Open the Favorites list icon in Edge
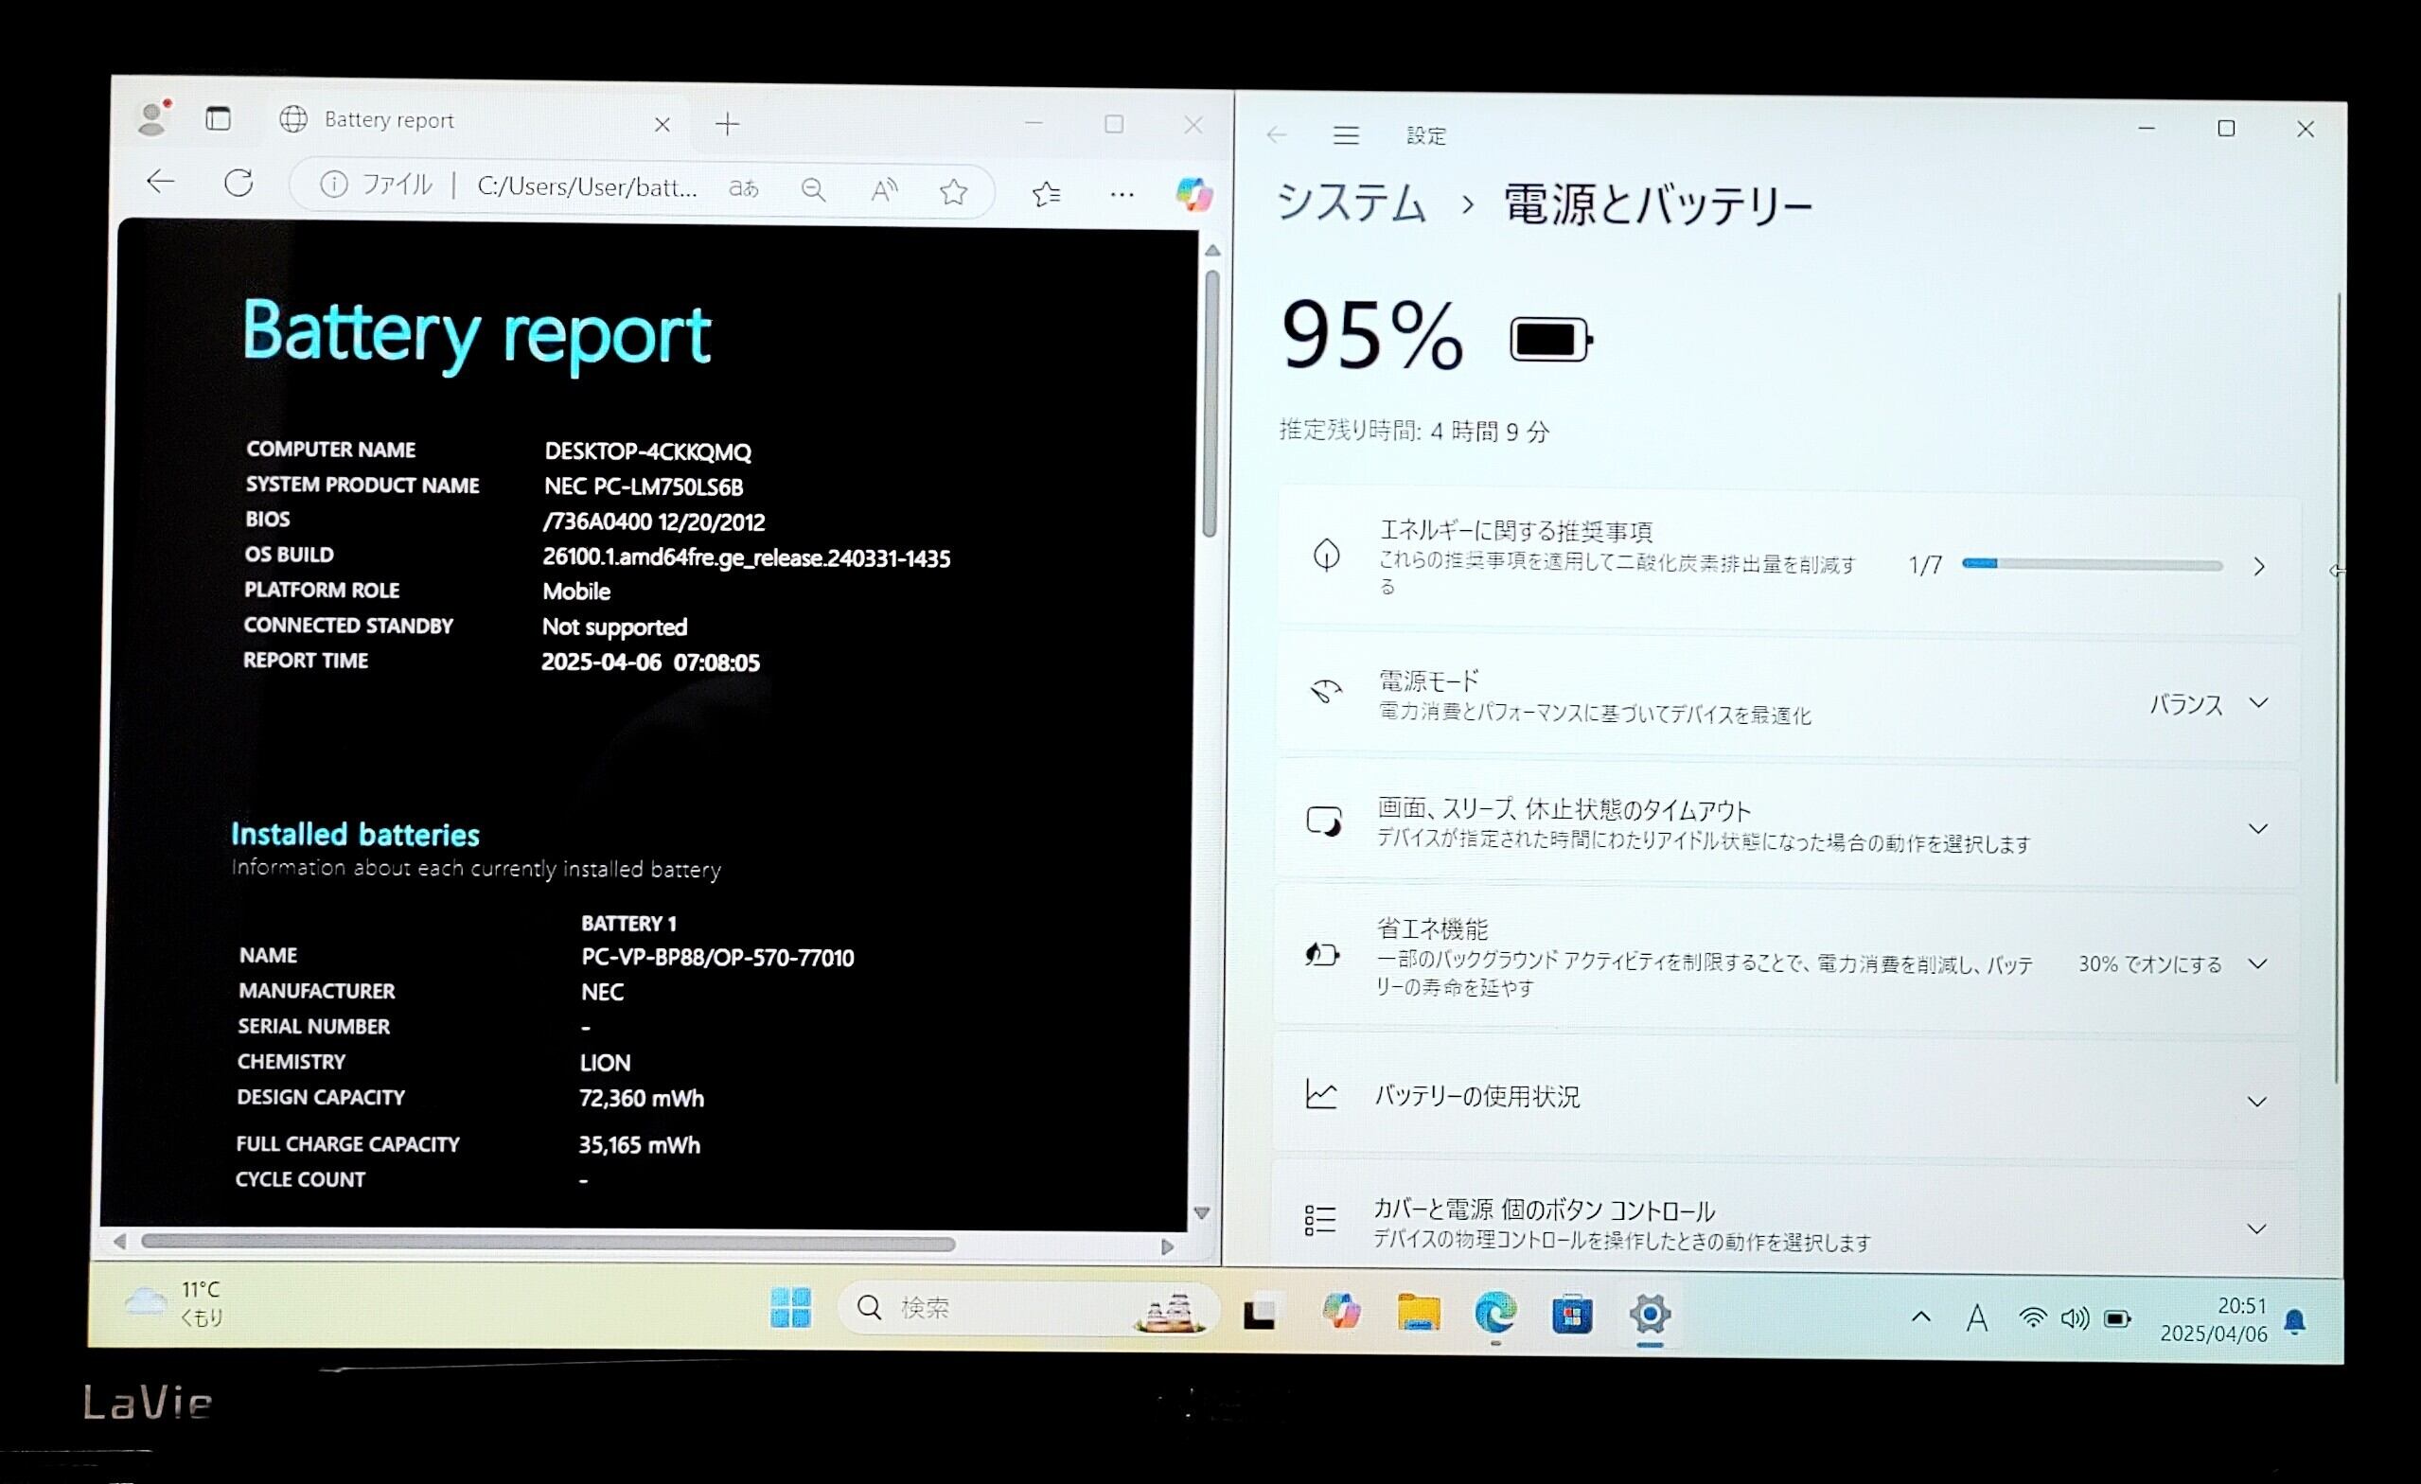Image resolution: width=2421 pixels, height=1484 pixels. (1047, 194)
